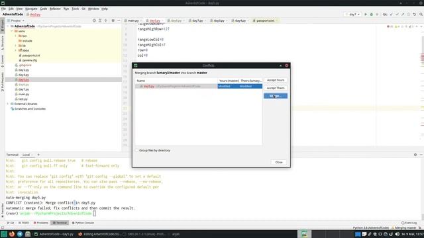The height and width of the screenshot is (238, 424).
Task: Go to previous highlighted error arrow
Action: (x=417, y=26)
